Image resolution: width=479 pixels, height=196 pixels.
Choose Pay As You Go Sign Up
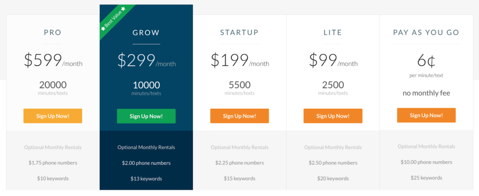tap(426, 115)
